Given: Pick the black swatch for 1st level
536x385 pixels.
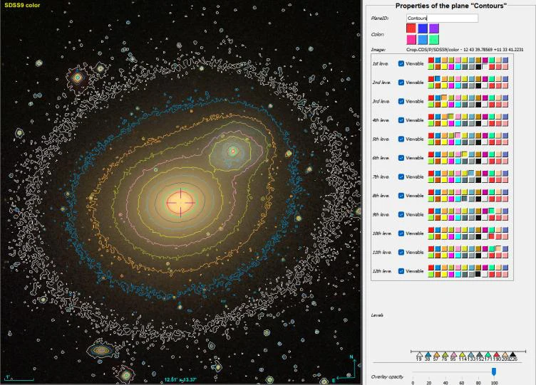Looking at the screenshot, I should (478, 67).
